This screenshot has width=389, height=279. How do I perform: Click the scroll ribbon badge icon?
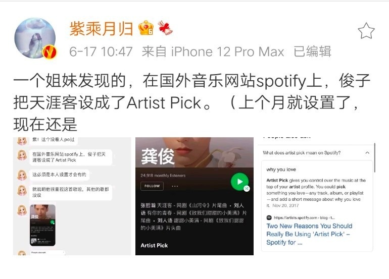[x=165, y=28]
